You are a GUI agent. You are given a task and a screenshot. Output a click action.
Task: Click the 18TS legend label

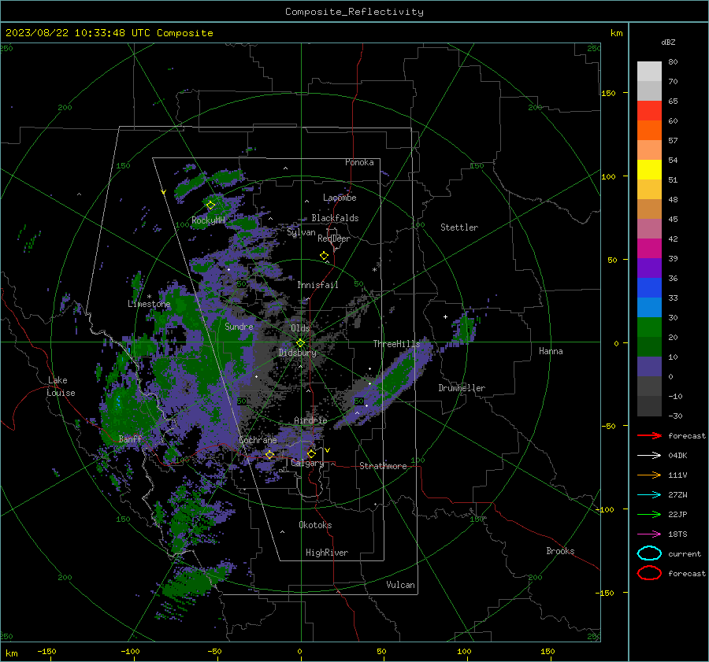(677, 534)
